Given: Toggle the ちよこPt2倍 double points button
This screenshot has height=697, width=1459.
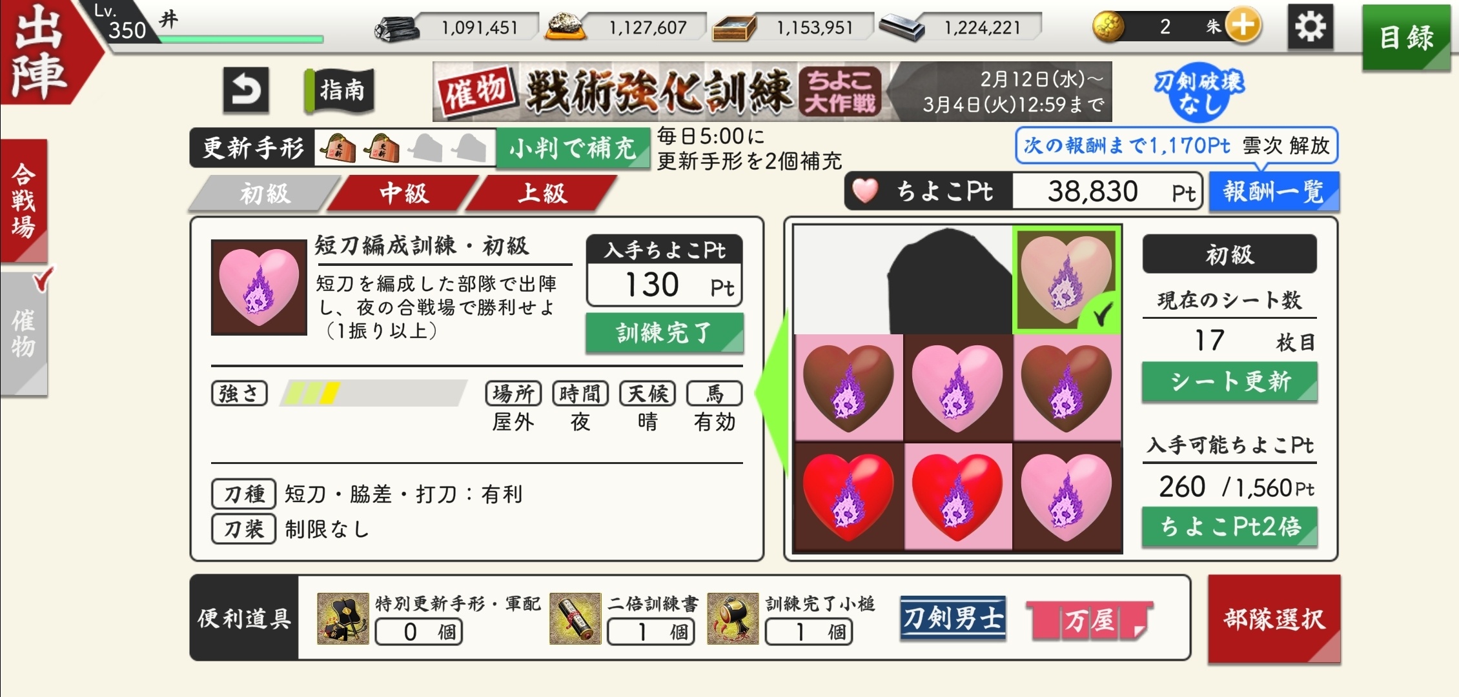Looking at the screenshot, I should tap(1230, 527).
